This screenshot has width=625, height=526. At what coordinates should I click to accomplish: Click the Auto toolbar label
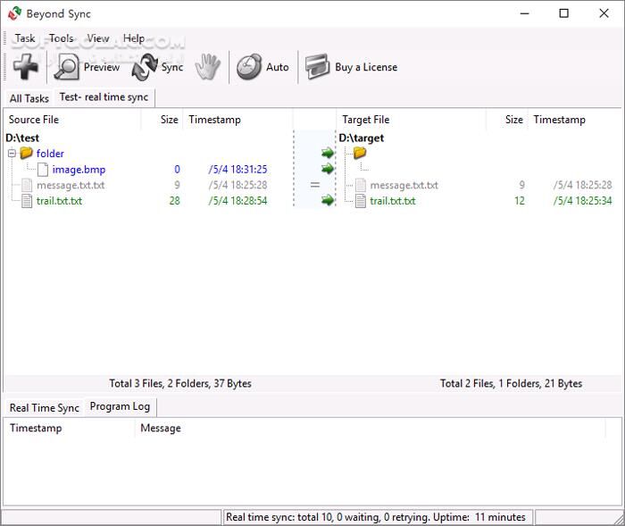[x=278, y=67]
